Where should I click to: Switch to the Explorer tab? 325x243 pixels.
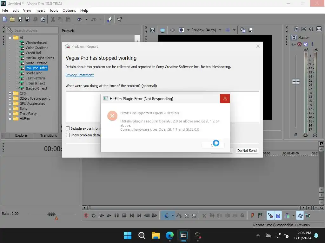pos(22,135)
